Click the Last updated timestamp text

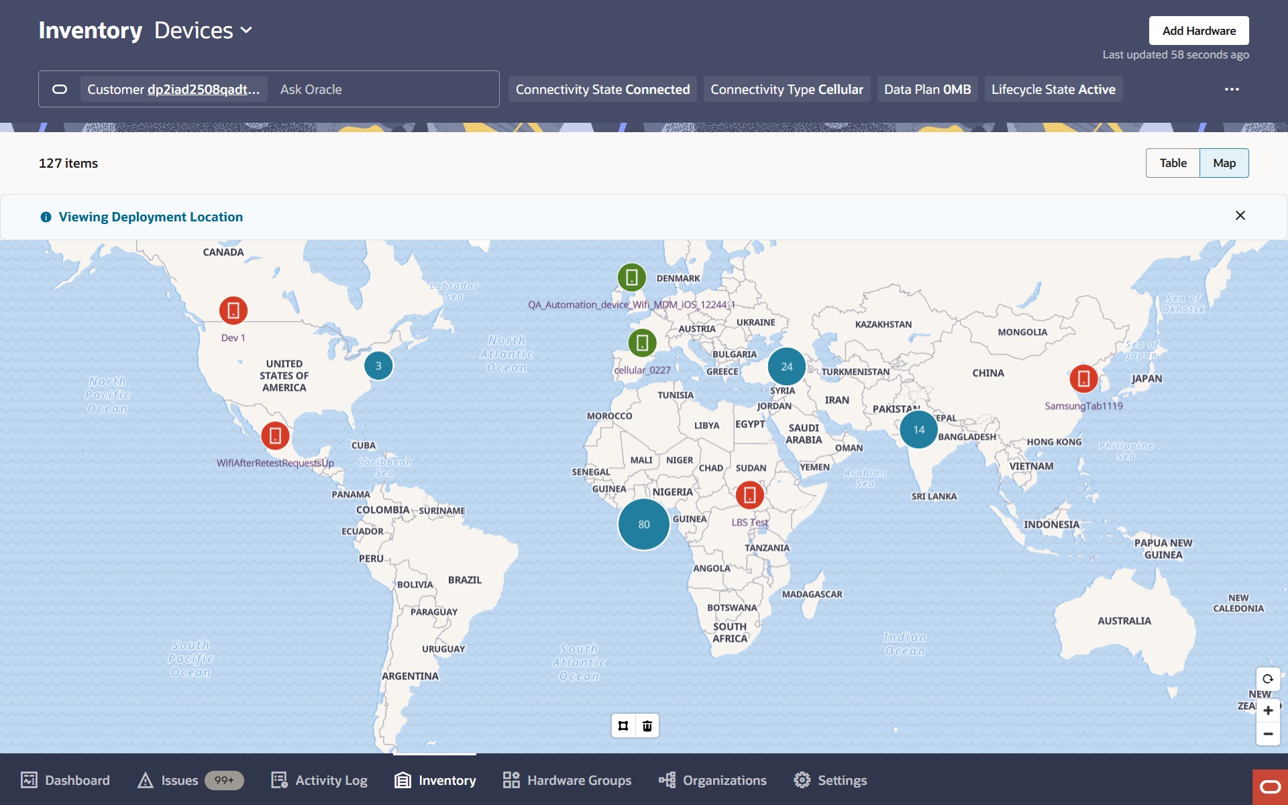click(x=1175, y=54)
